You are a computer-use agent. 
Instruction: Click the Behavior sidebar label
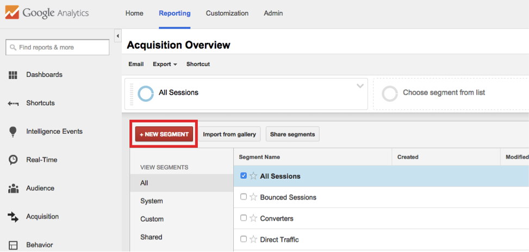[40, 245]
